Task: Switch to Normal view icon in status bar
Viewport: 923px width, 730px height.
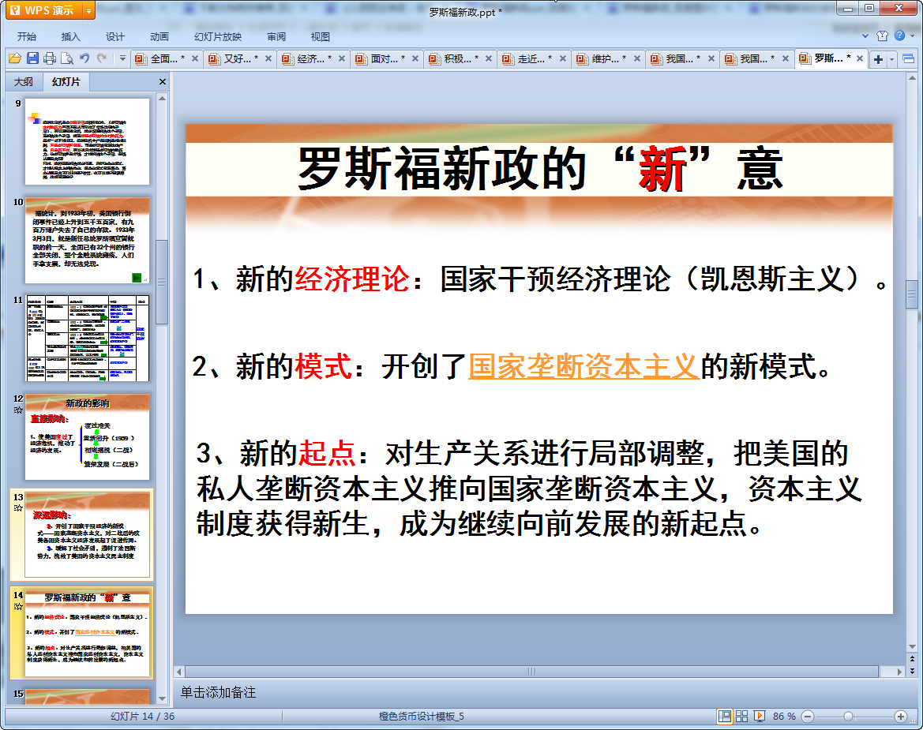Action: 725,716
